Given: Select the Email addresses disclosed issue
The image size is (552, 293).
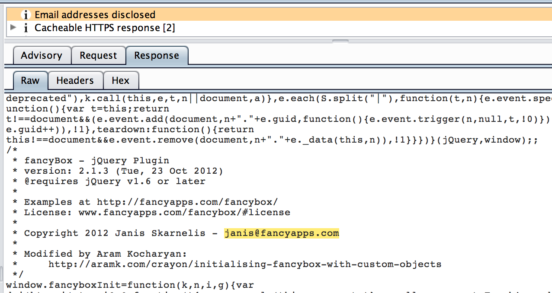Looking at the screenshot, I should pos(95,15).
